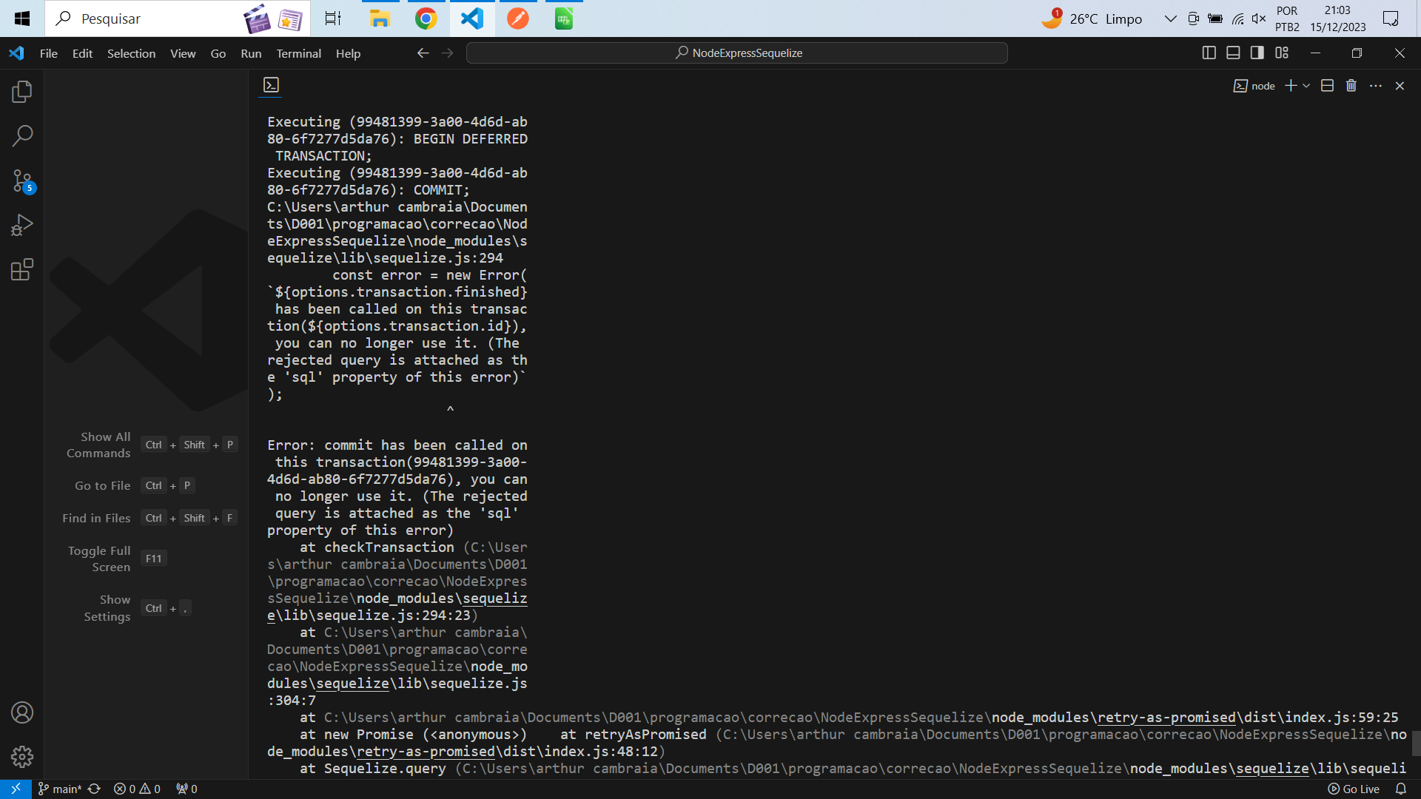Open the Selection menu

(x=131, y=53)
